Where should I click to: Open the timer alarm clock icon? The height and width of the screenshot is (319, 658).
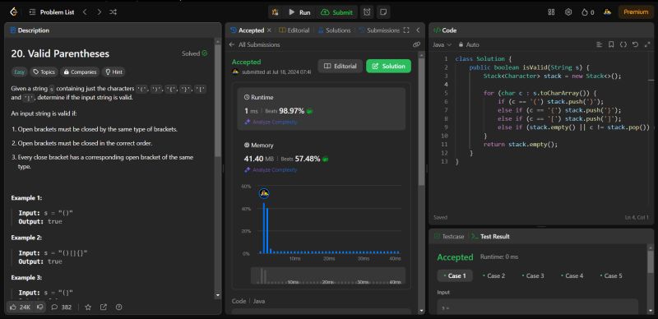coord(367,12)
